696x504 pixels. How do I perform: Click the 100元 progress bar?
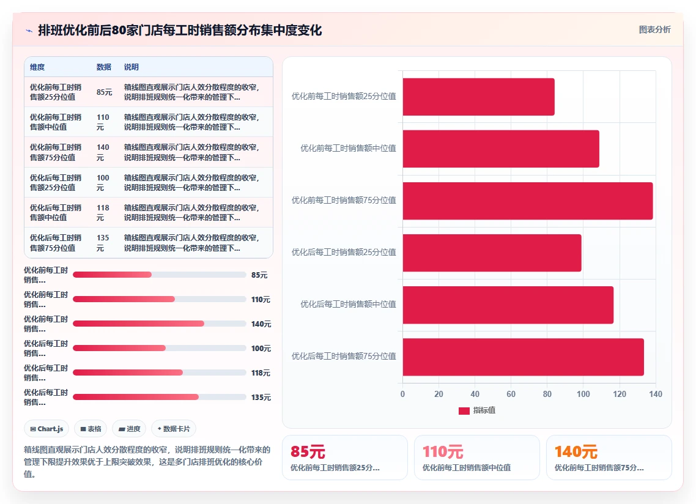tap(160, 348)
